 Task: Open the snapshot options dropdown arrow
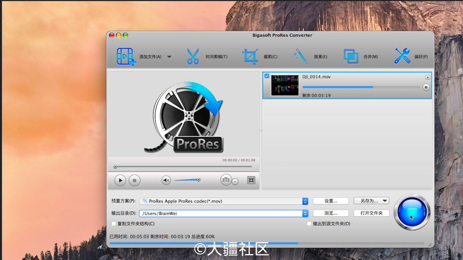pos(235,181)
